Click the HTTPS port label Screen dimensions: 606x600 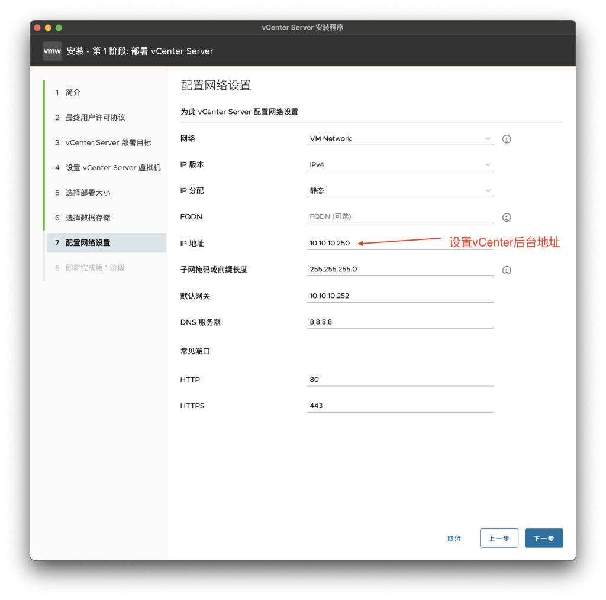[192, 406]
